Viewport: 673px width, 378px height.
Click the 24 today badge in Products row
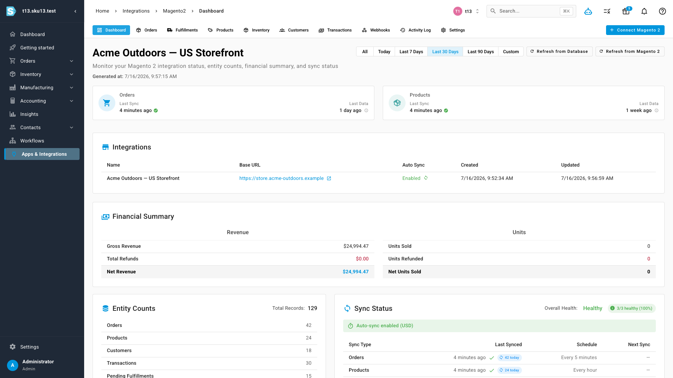tap(509, 370)
